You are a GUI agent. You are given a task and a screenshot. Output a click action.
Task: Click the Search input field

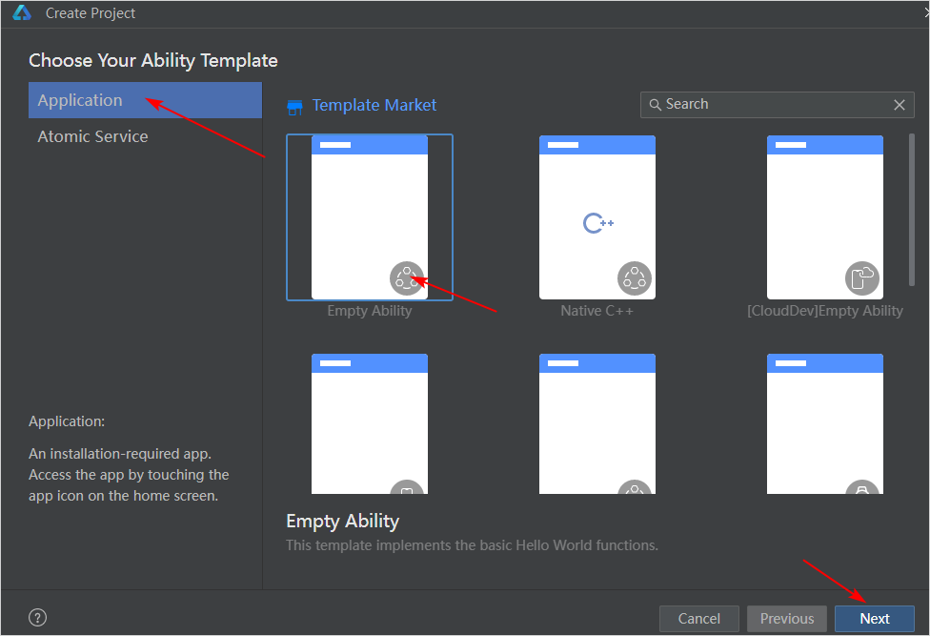(777, 105)
